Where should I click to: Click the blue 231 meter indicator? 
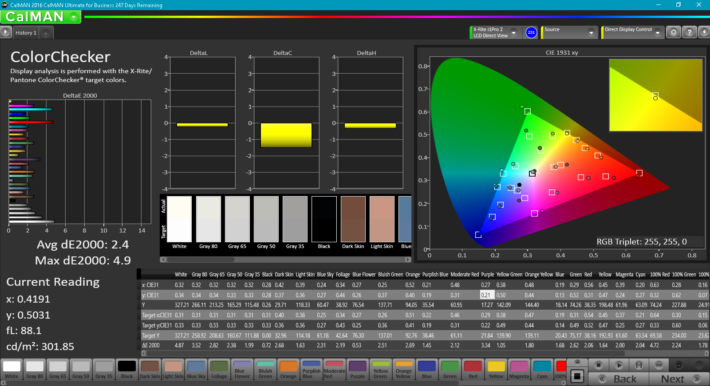click(x=531, y=32)
